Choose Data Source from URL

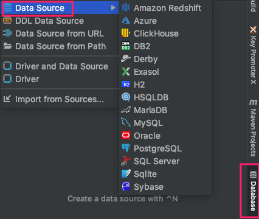[60, 33]
